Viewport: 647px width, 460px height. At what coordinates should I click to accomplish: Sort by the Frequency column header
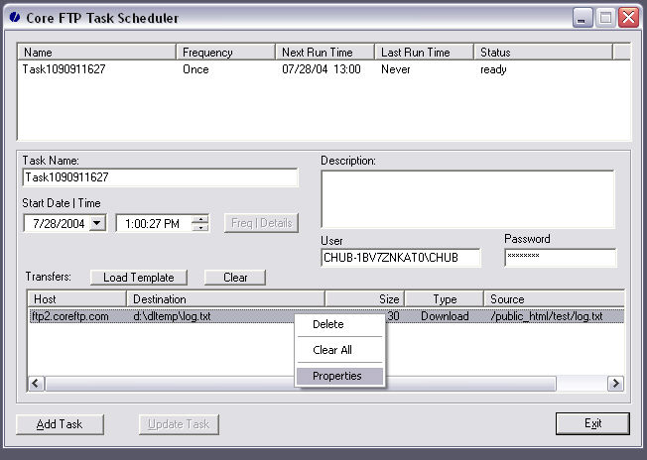[x=225, y=52]
